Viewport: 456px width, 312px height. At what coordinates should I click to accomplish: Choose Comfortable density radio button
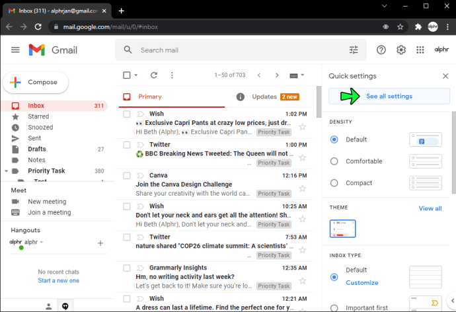click(x=334, y=161)
